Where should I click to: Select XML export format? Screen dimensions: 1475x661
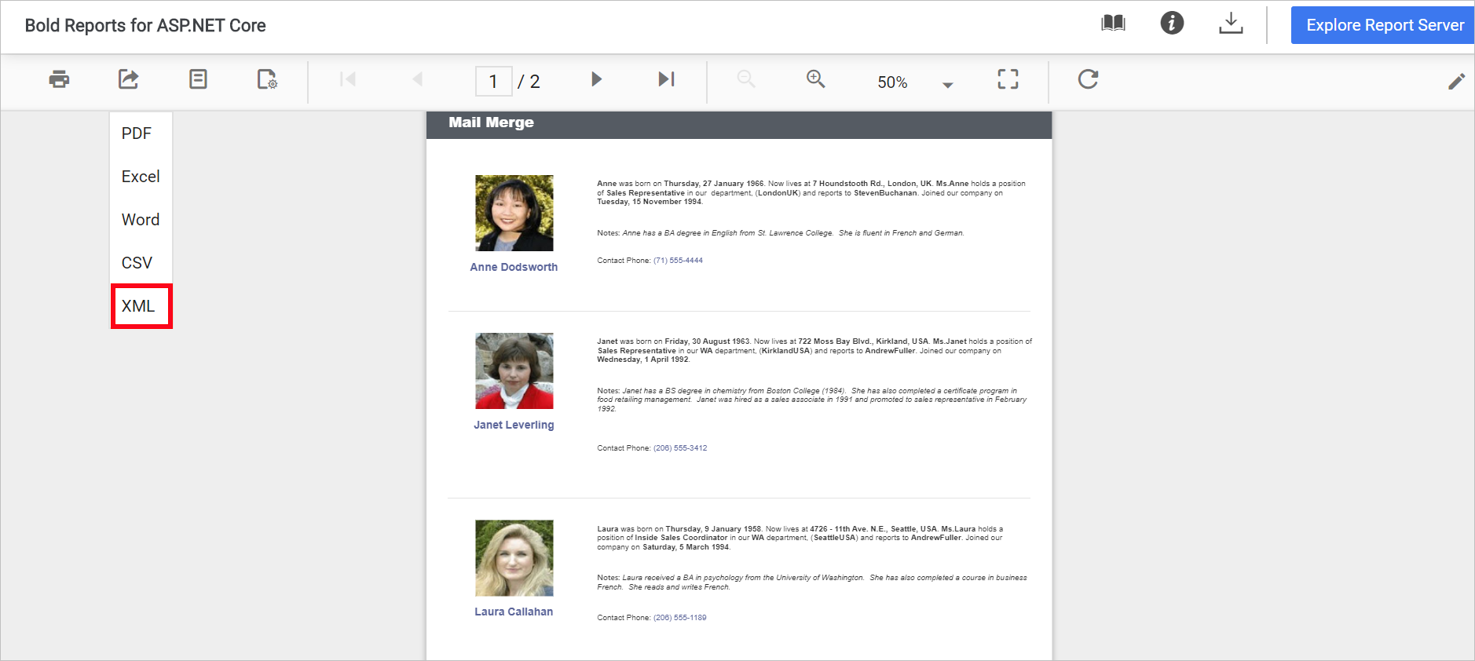click(139, 306)
